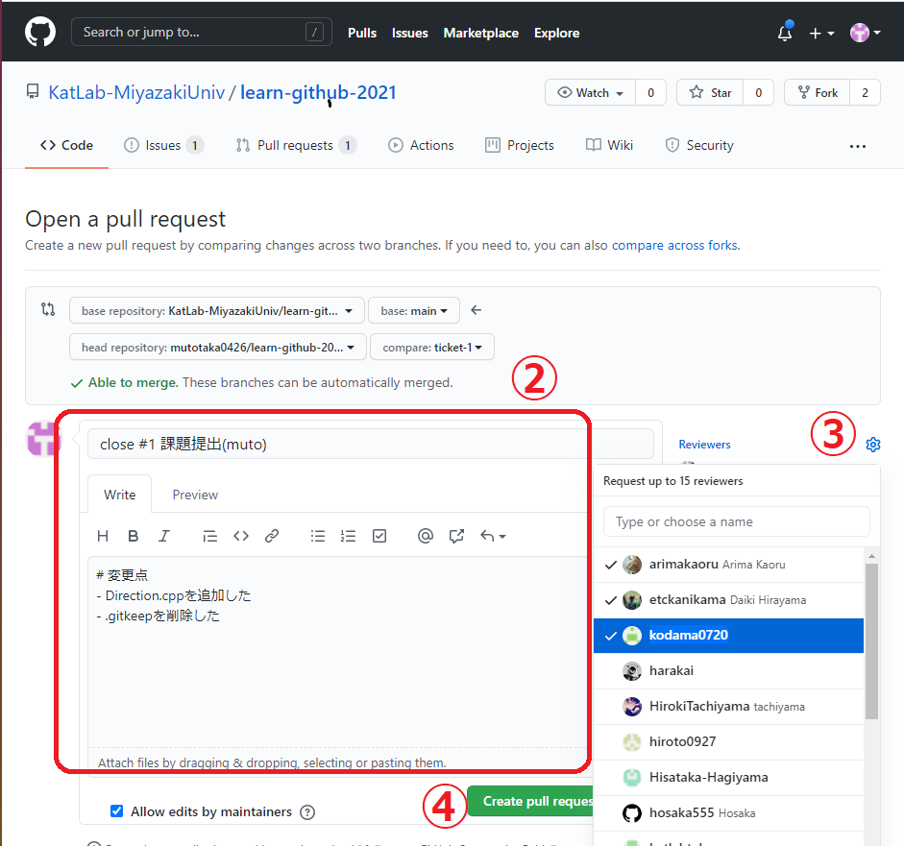Select the Write tab
Viewport: 904px width, 846px height.
tap(119, 495)
